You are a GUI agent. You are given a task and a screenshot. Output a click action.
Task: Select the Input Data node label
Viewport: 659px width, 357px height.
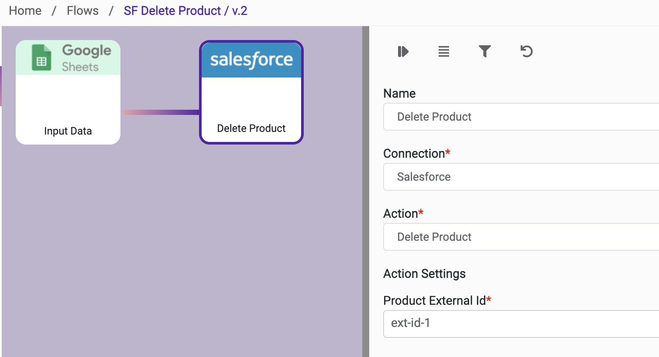[68, 131]
